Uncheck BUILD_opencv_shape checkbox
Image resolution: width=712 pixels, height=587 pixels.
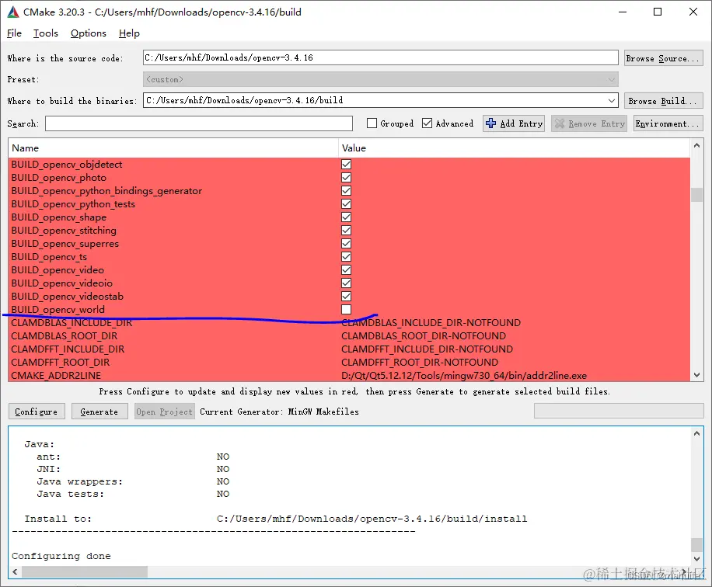(346, 217)
